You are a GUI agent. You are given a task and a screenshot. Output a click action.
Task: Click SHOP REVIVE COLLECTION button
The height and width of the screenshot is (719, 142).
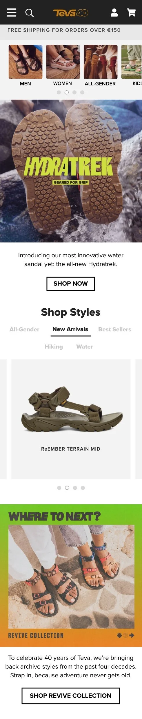coord(71,696)
